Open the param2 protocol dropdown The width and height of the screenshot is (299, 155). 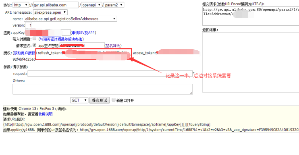(x=114, y=5)
